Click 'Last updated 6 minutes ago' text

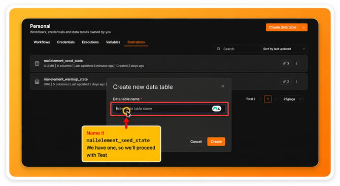click(94, 66)
